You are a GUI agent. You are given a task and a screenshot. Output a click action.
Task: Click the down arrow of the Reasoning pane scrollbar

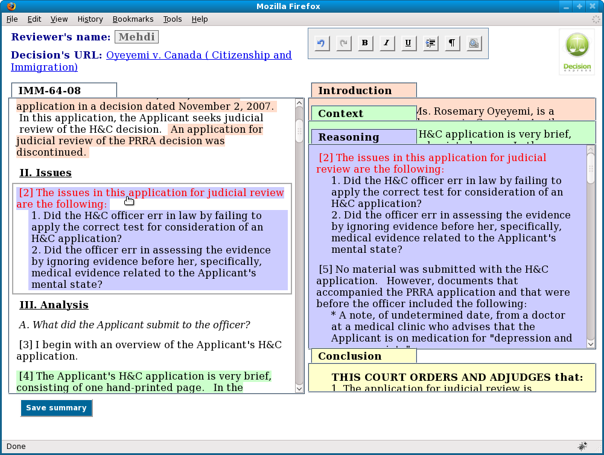point(591,344)
